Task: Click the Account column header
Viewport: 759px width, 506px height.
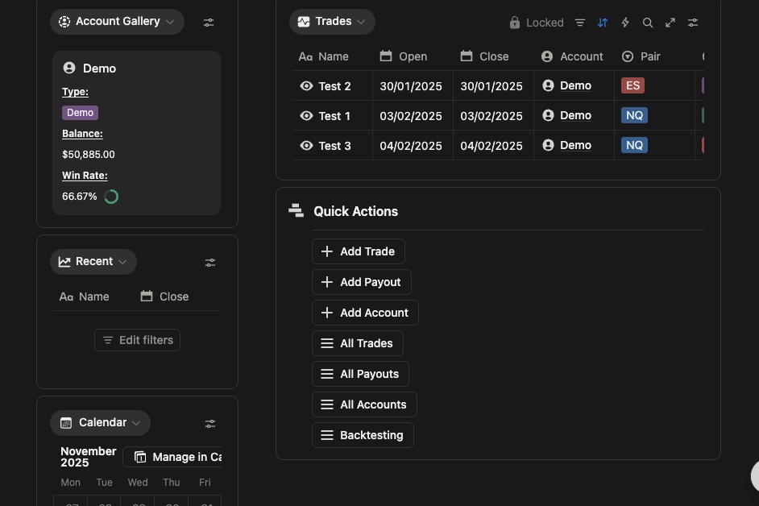Action: pyautogui.click(x=573, y=56)
